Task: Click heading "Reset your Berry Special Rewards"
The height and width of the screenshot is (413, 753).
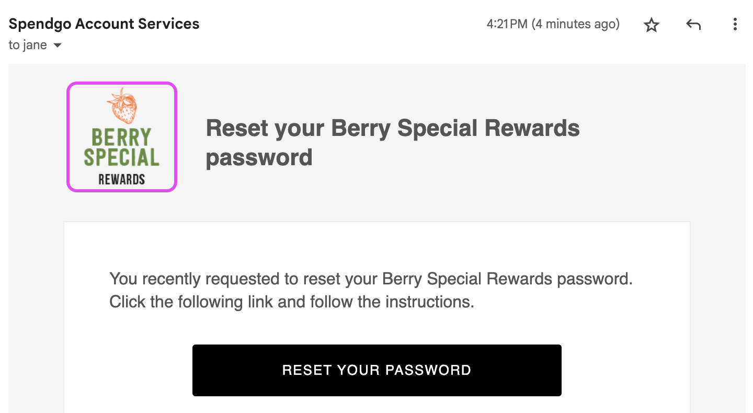Action: click(392, 128)
